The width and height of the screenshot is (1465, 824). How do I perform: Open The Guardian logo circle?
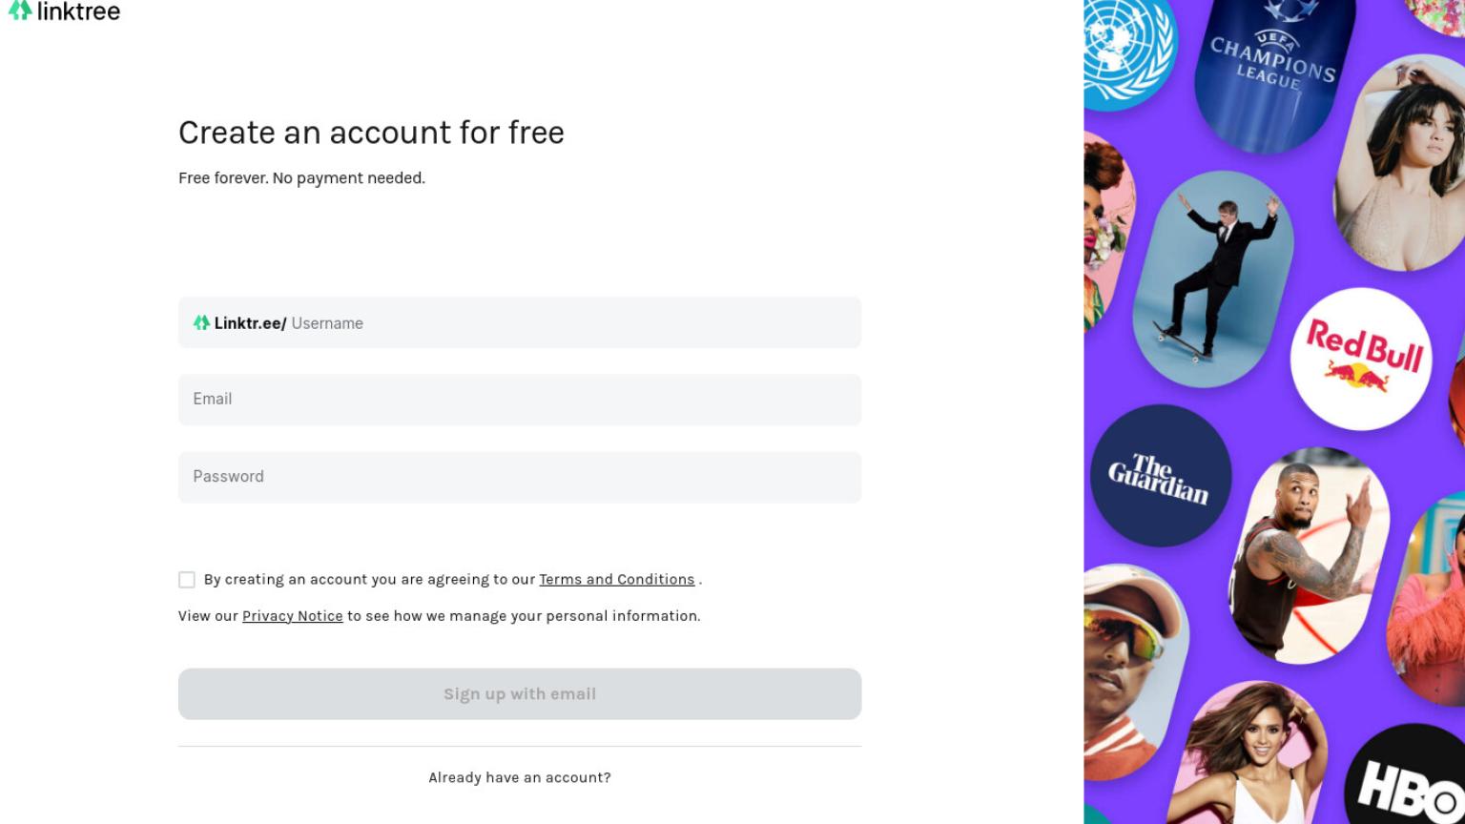(1161, 476)
